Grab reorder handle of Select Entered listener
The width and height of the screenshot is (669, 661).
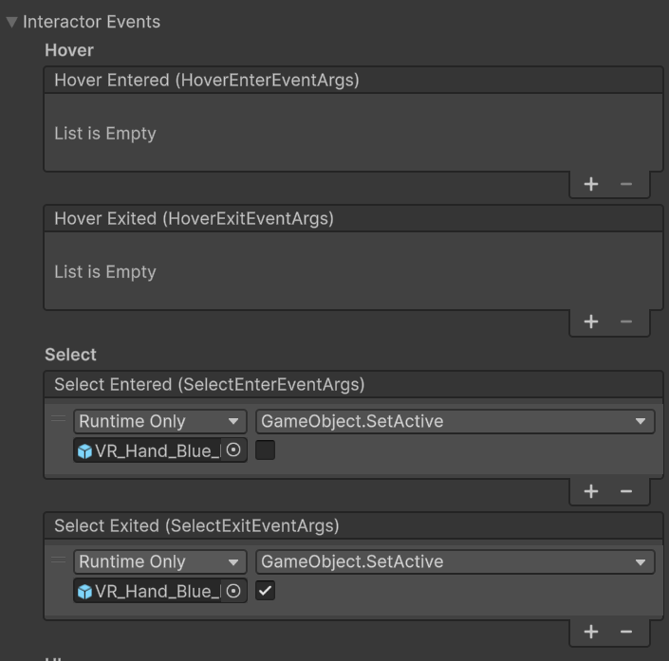[x=59, y=418]
